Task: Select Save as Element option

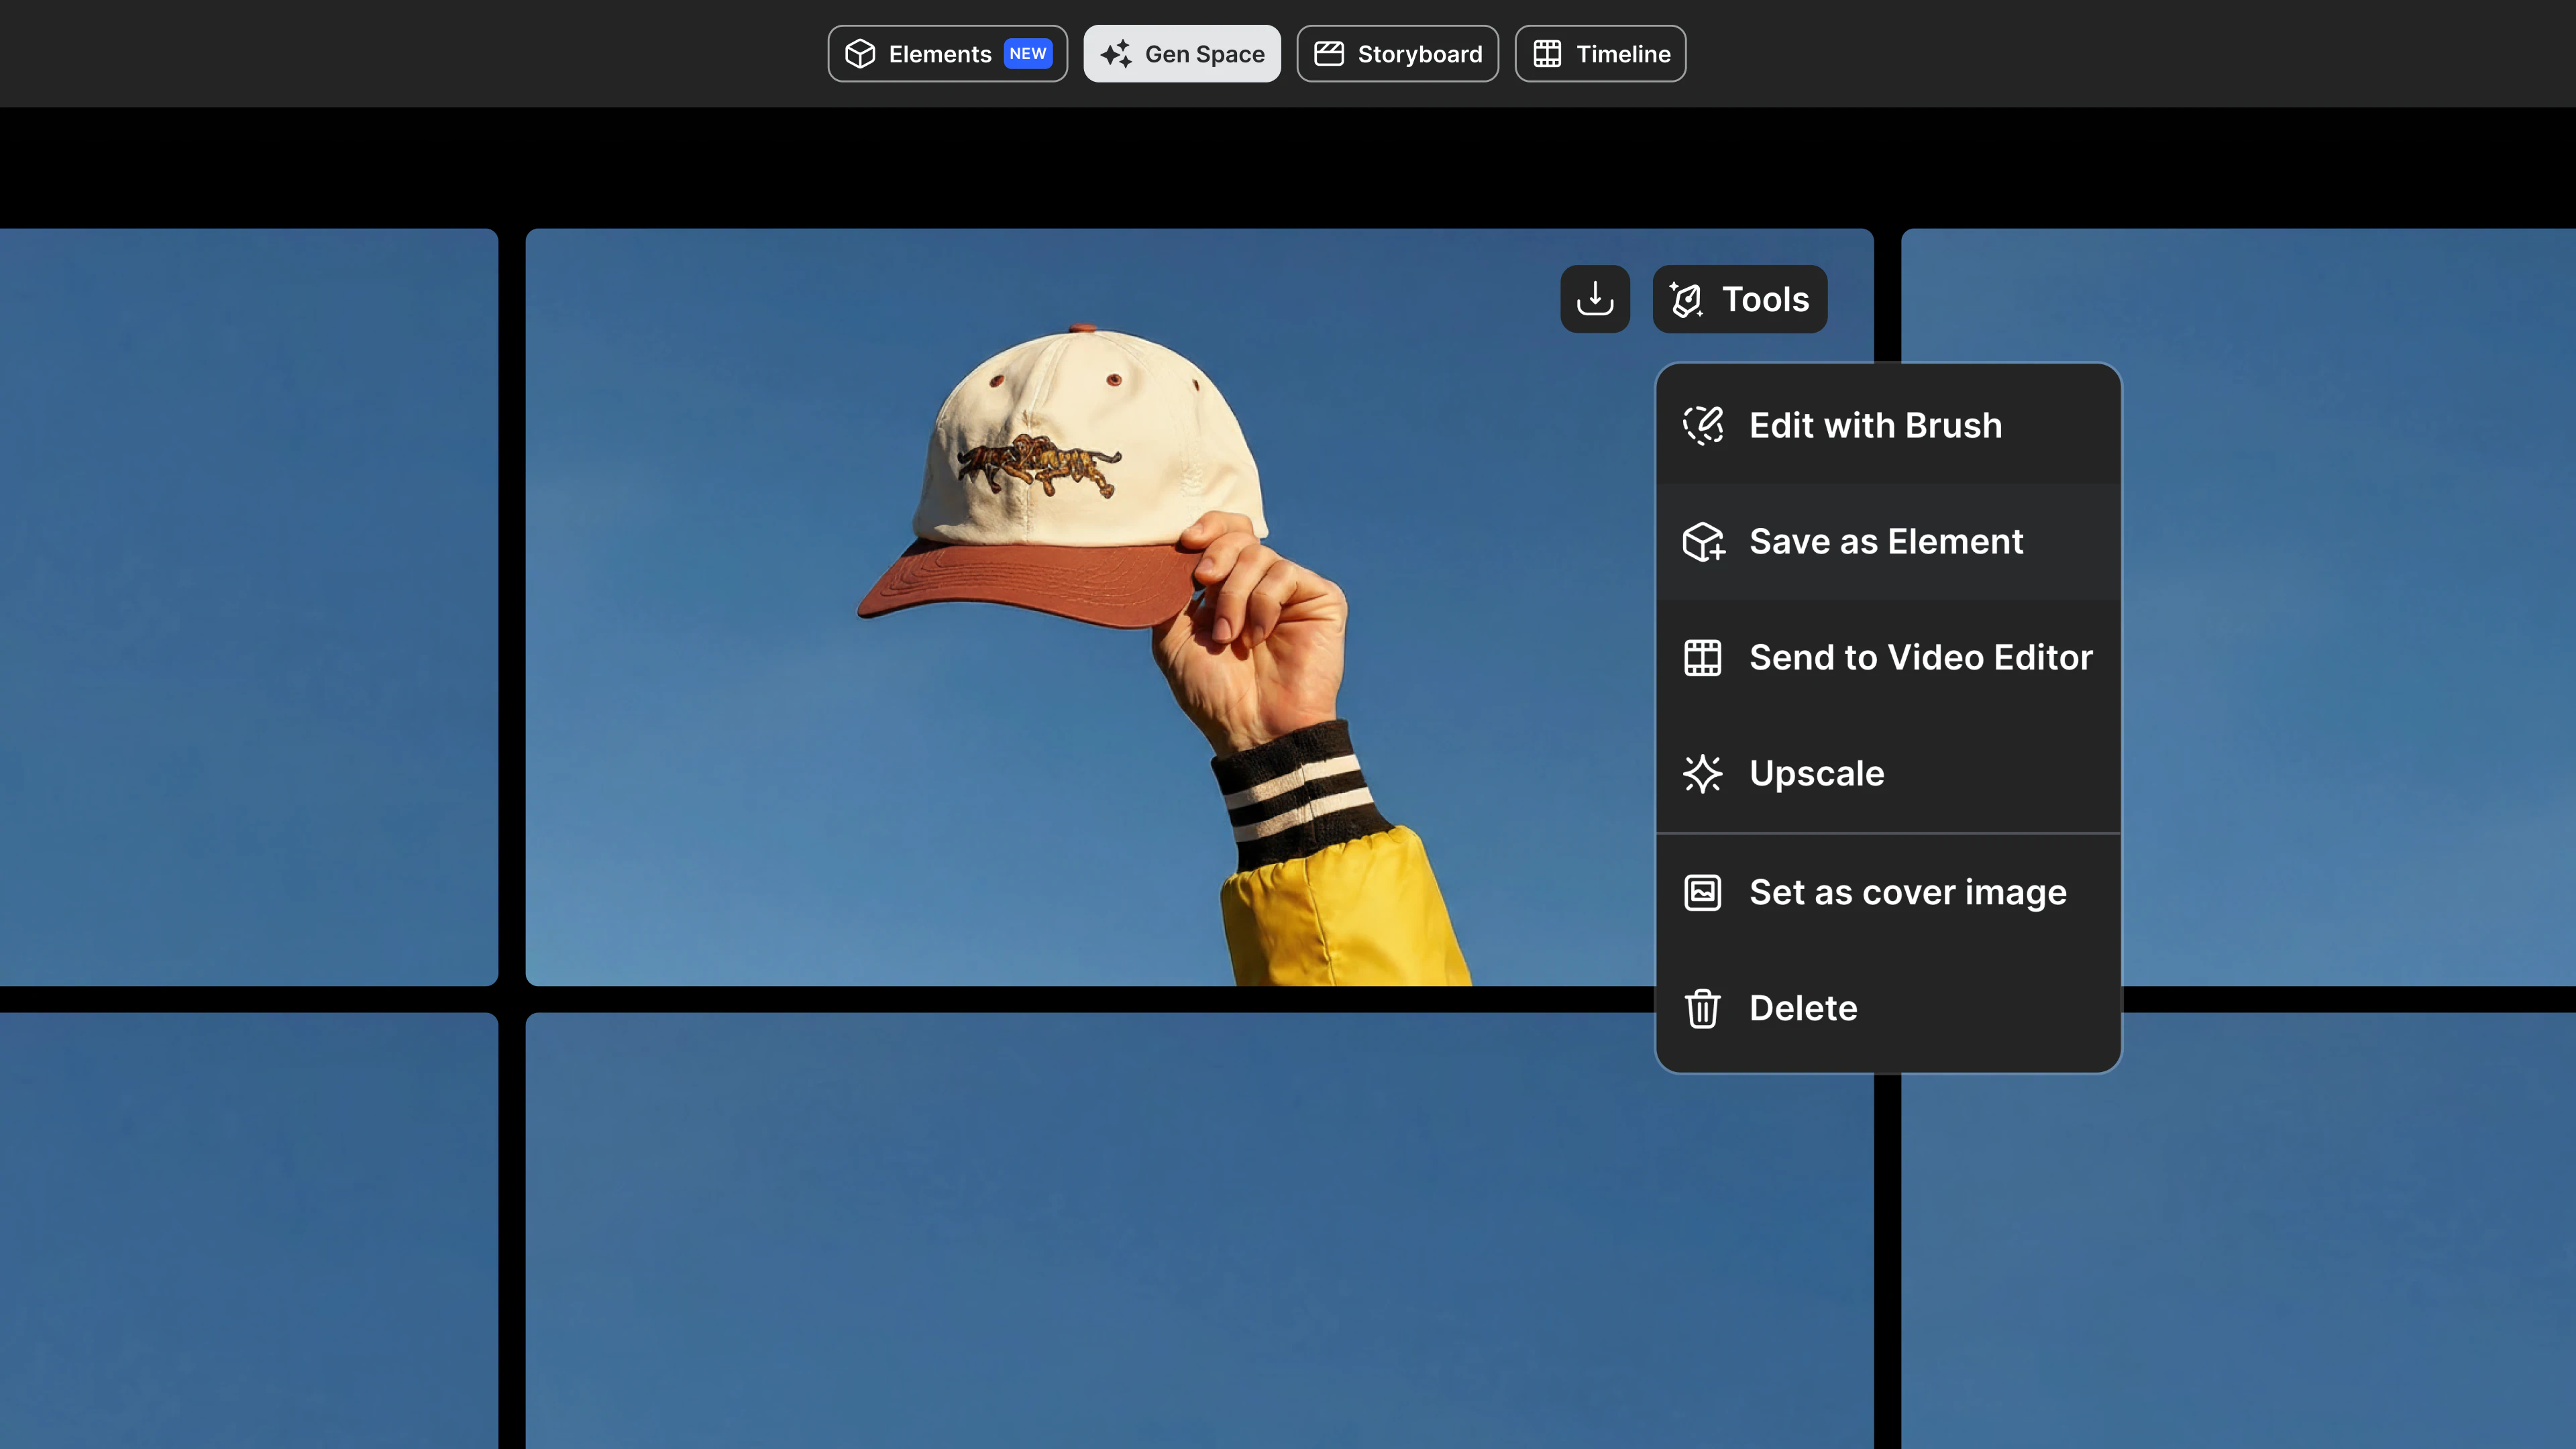Action: [x=1885, y=542]
